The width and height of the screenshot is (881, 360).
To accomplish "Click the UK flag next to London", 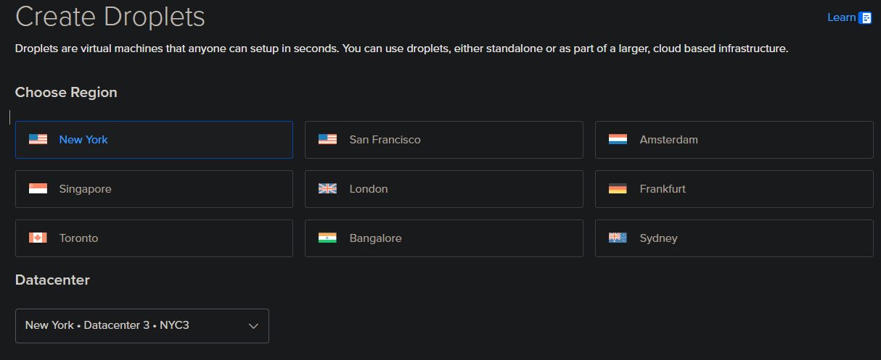I will pos(328,188).
